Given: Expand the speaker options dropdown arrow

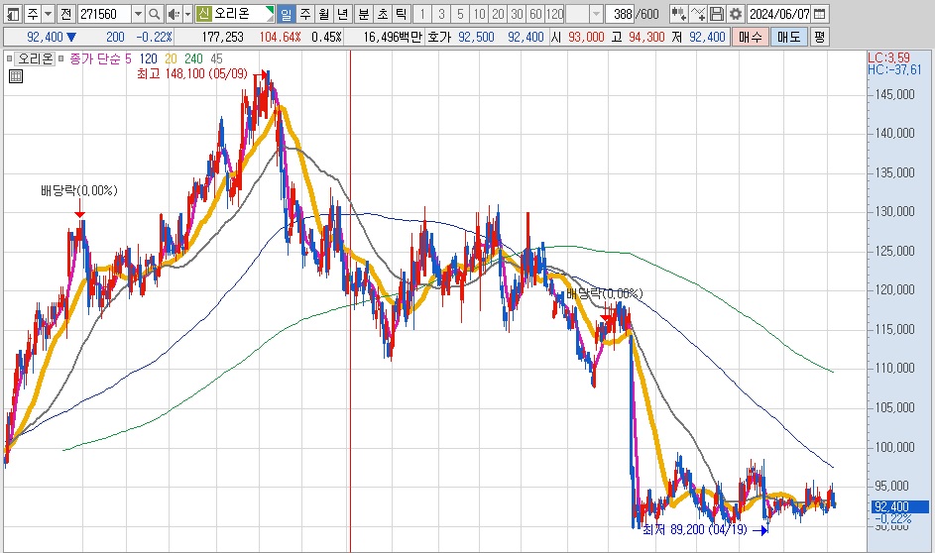Looking at the screenshot, I should (x=187, y=14).
